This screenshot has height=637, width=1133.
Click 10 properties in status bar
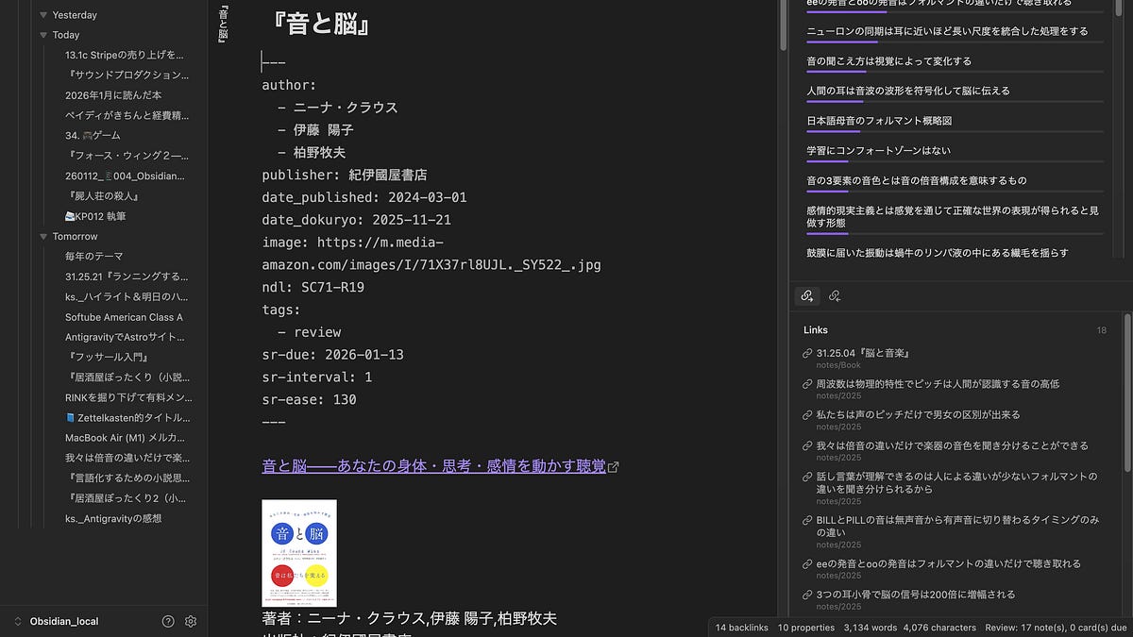pos(806,627)
